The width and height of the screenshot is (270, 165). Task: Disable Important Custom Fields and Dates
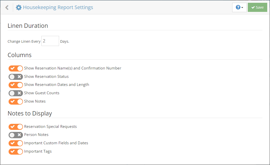tap(16, 143)
